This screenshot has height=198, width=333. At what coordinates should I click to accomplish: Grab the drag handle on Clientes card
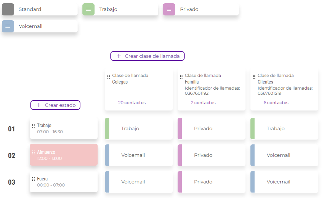[x=254, y=77]
